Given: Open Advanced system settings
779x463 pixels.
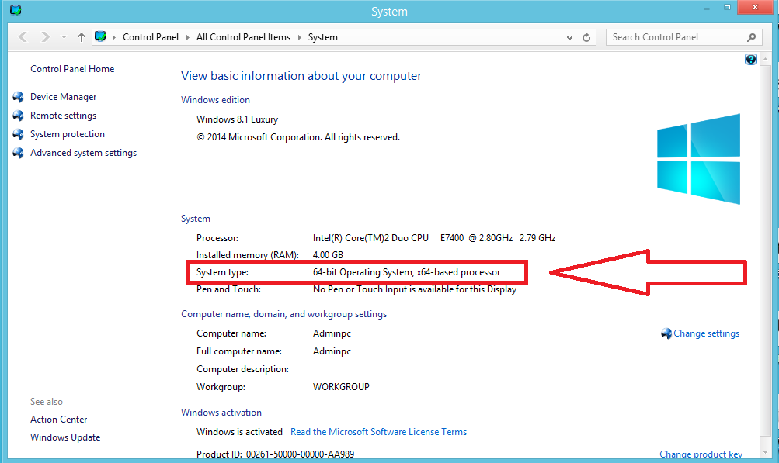Looking at the screenshot, I should click(83, 153).
